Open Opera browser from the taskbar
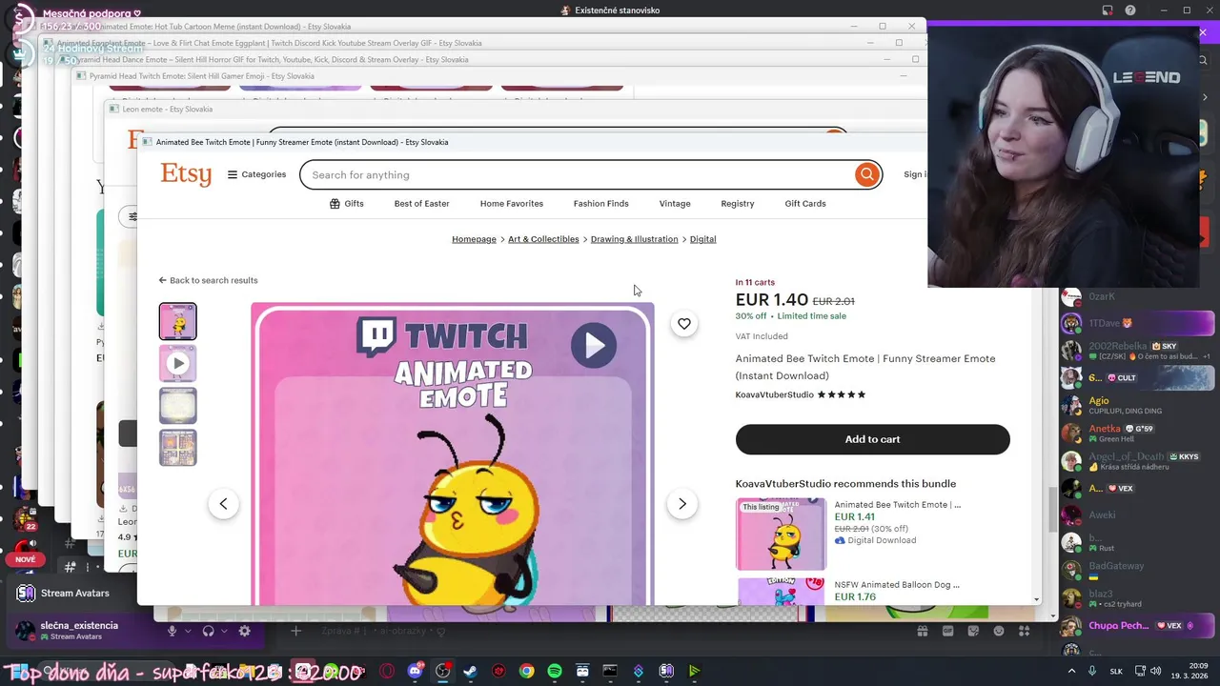 pos(387,671)
